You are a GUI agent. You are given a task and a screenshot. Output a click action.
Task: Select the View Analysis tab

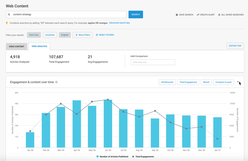coord(39,46)
